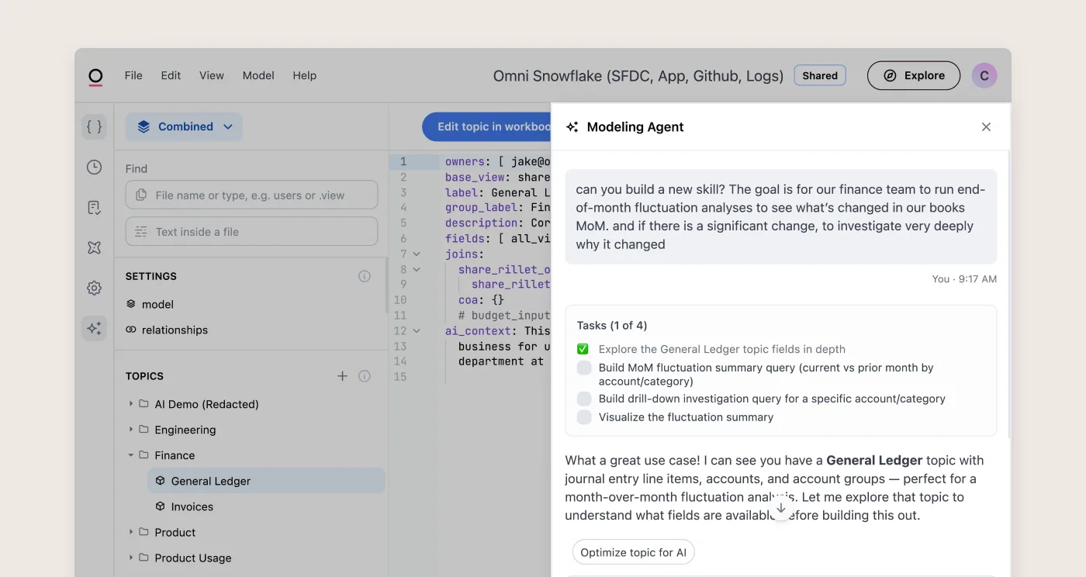Expand the AI Demo (Redacted) folder
The height and width of the screenshot is (577, 1086).
coord(131,404)
